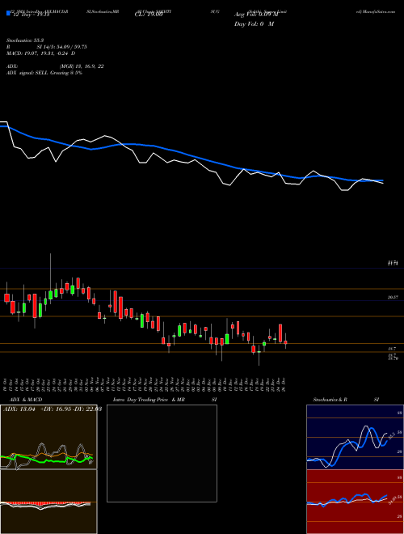Open the blue Stochastics chart thumbnail

[355, 437]
